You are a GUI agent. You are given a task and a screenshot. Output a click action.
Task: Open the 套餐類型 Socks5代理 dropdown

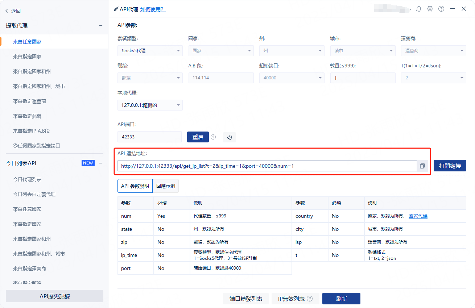[150, 51]
